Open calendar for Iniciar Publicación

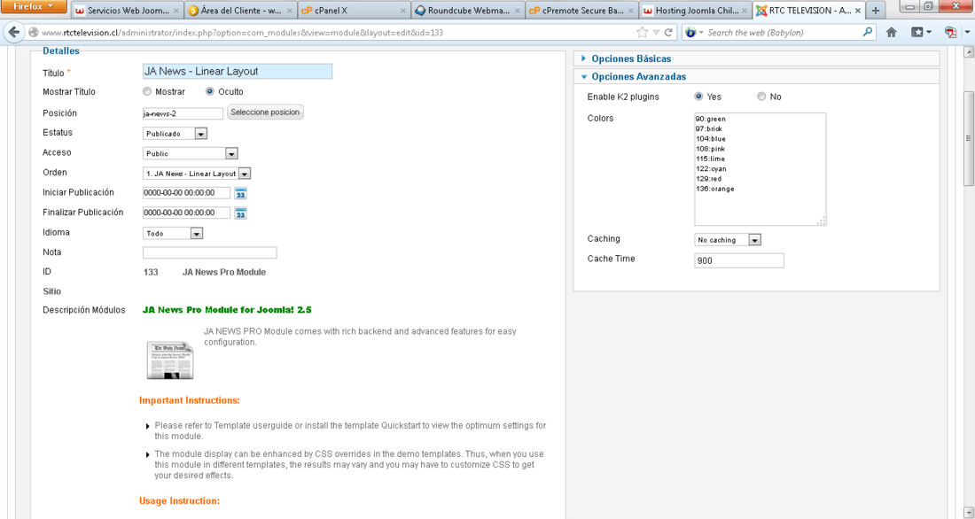(240, 193)
